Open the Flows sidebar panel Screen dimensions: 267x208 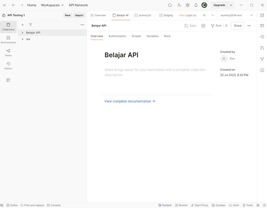(8, 53)
